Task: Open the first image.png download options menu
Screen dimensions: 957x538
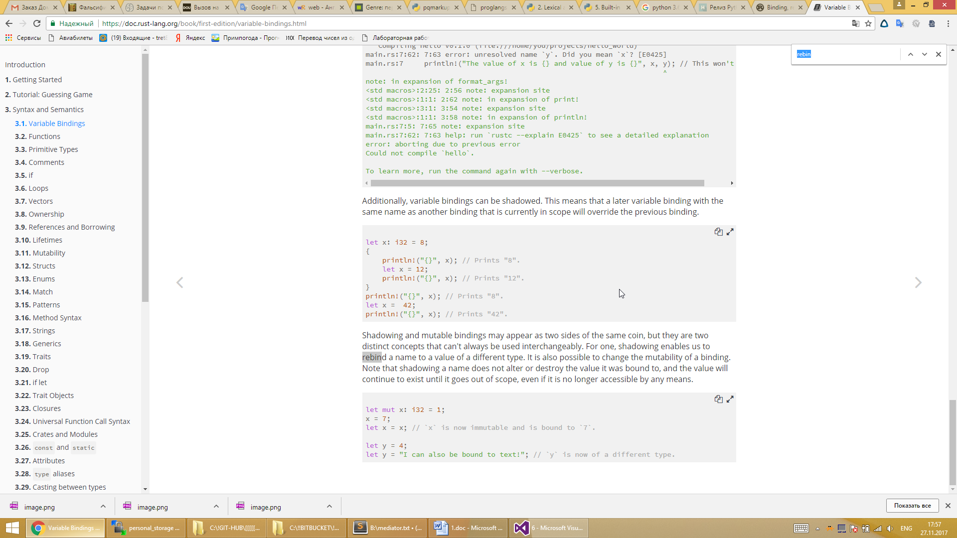Action: 103,507
